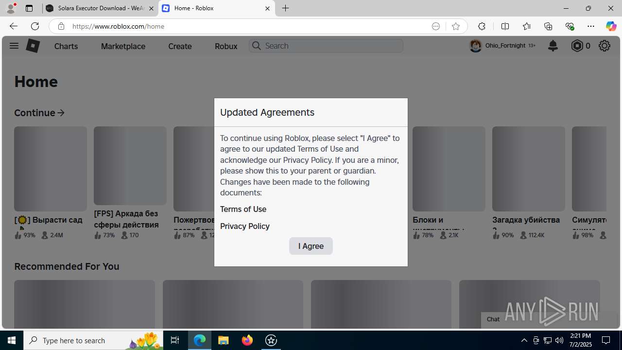The height and width of the screenshot is (350, 622).
Task: Switch to Solara Executor Download tab
Action: click(x=100, y=8)
